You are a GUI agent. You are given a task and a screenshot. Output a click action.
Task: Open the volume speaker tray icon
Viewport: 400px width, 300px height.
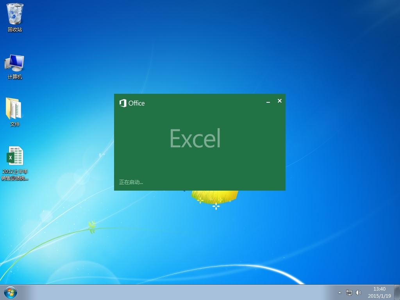[359, 293]
